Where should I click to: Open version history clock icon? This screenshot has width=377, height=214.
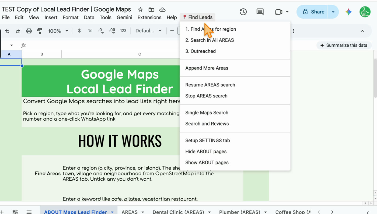tap(243, 12)
